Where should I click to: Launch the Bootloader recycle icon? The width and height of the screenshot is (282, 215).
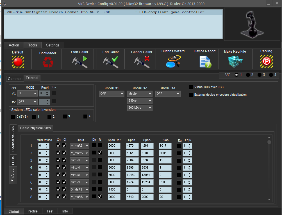click(x=48, y=62)
